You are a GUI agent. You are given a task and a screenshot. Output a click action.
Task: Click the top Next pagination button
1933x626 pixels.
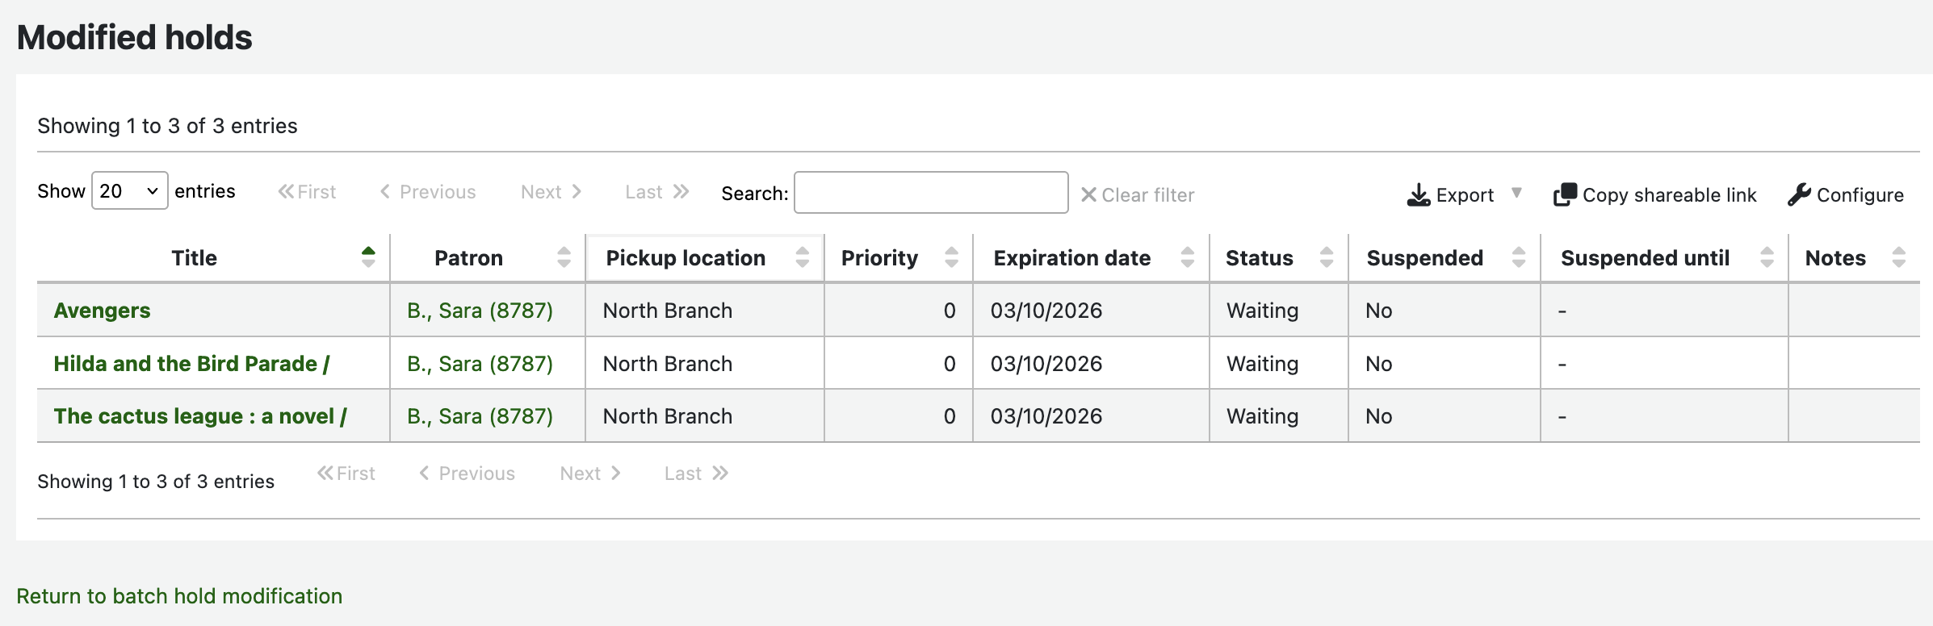click(x=551, y=192)
